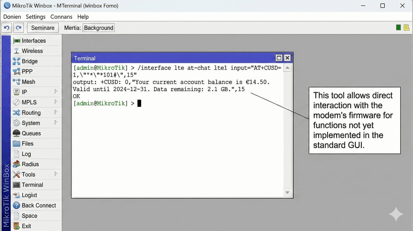This screenshot has height=231, width=413.
Task: Select the Queues tree icon
Action: point(17,133)
